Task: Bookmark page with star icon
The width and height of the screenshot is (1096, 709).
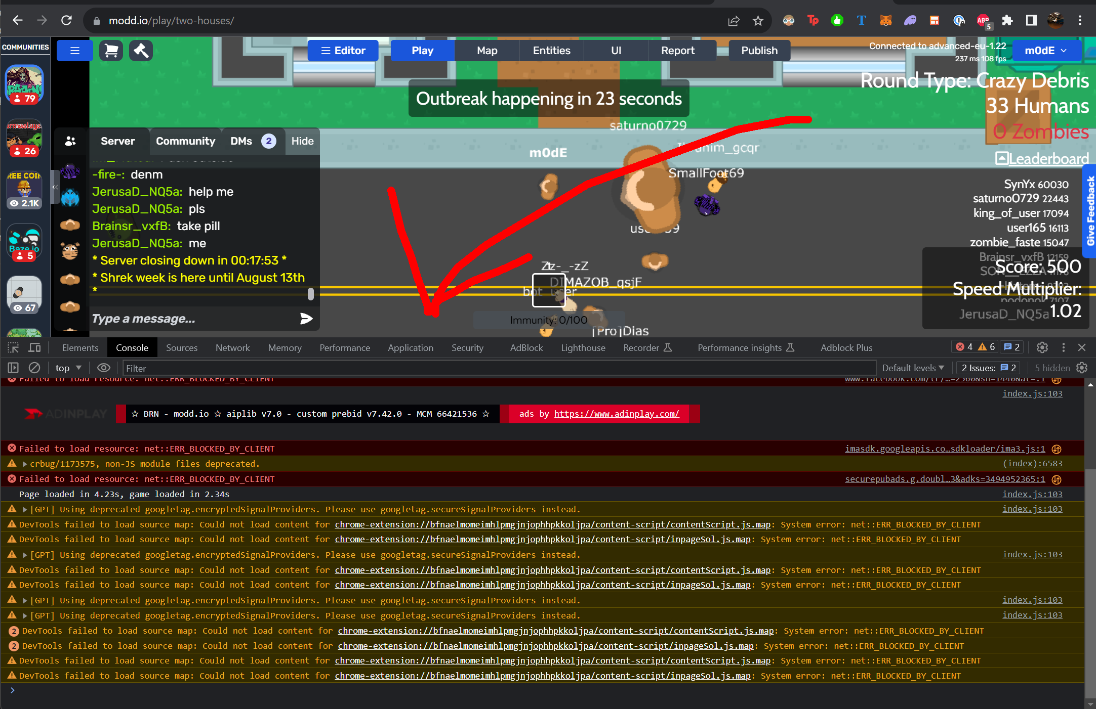Action: coord(758,21)
